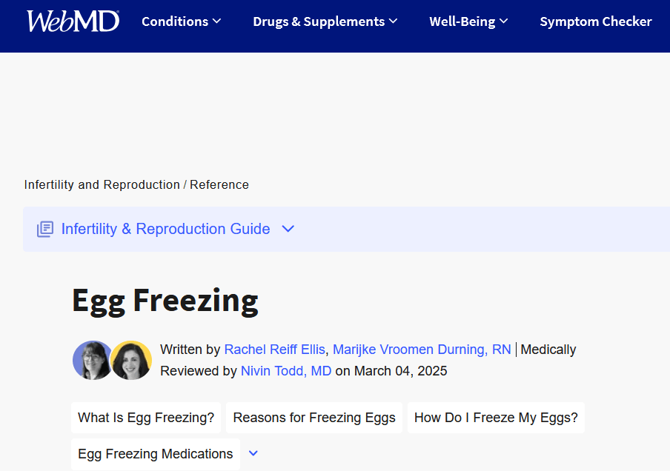
Task: Open the Rachel Reiff Ellis author link
Action: click(x=274, y=350)
